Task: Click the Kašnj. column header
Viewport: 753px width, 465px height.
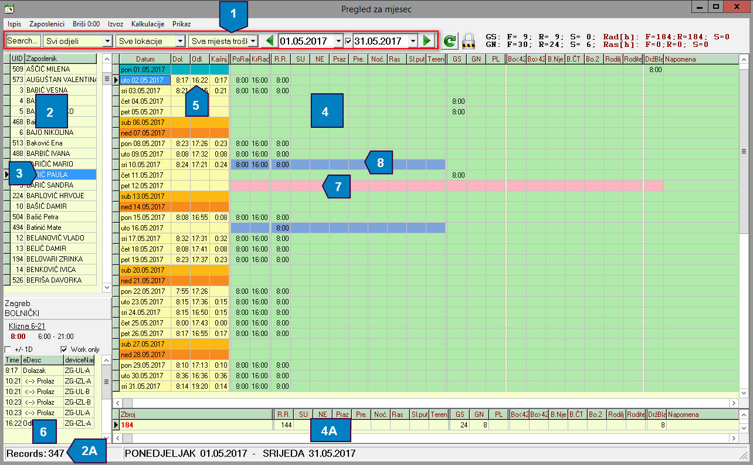Action: click(x=219, y=59)
